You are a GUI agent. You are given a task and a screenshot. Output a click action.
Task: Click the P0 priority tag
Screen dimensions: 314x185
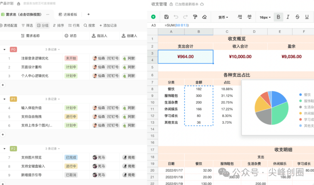pyautogui.click(x=13, y=49)
